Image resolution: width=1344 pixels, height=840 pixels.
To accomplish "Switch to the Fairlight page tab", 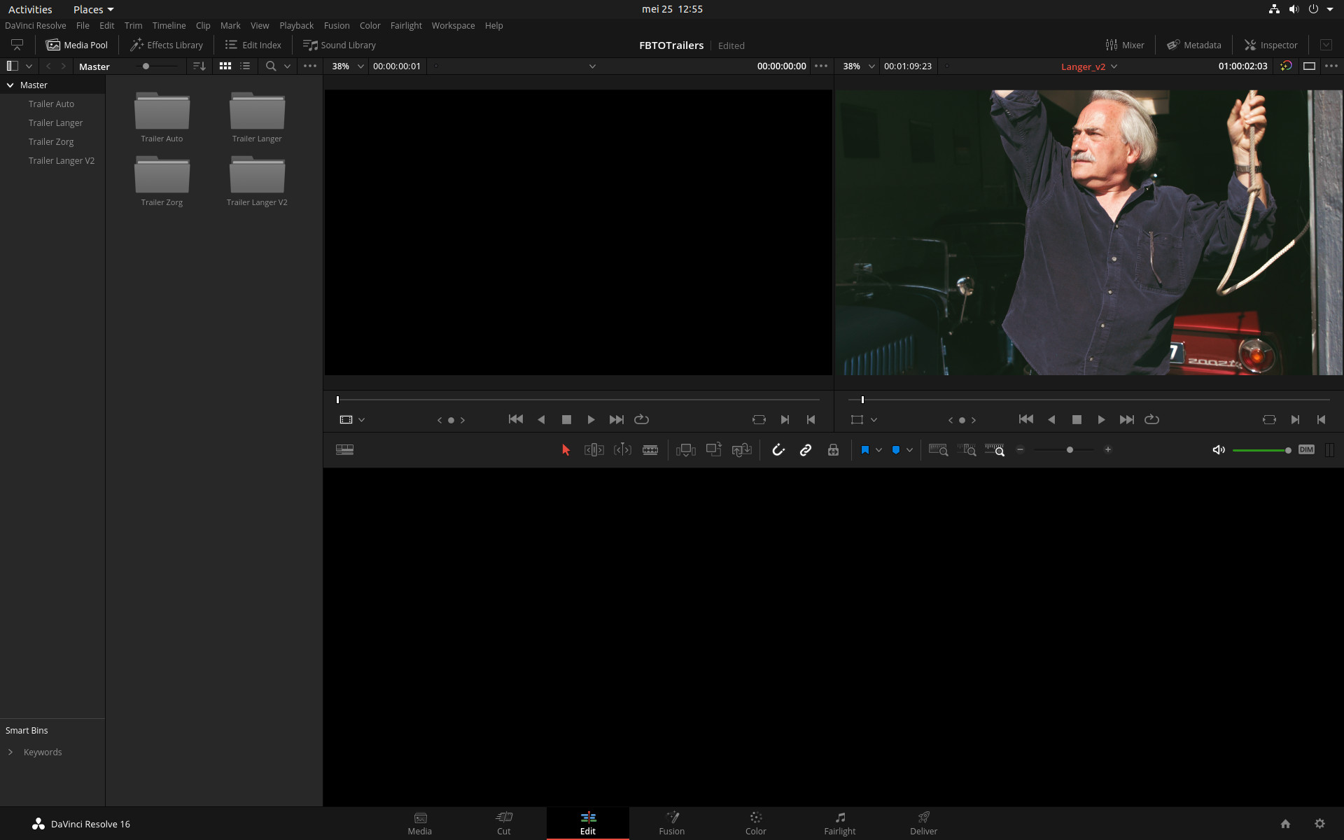I will 839,823.
